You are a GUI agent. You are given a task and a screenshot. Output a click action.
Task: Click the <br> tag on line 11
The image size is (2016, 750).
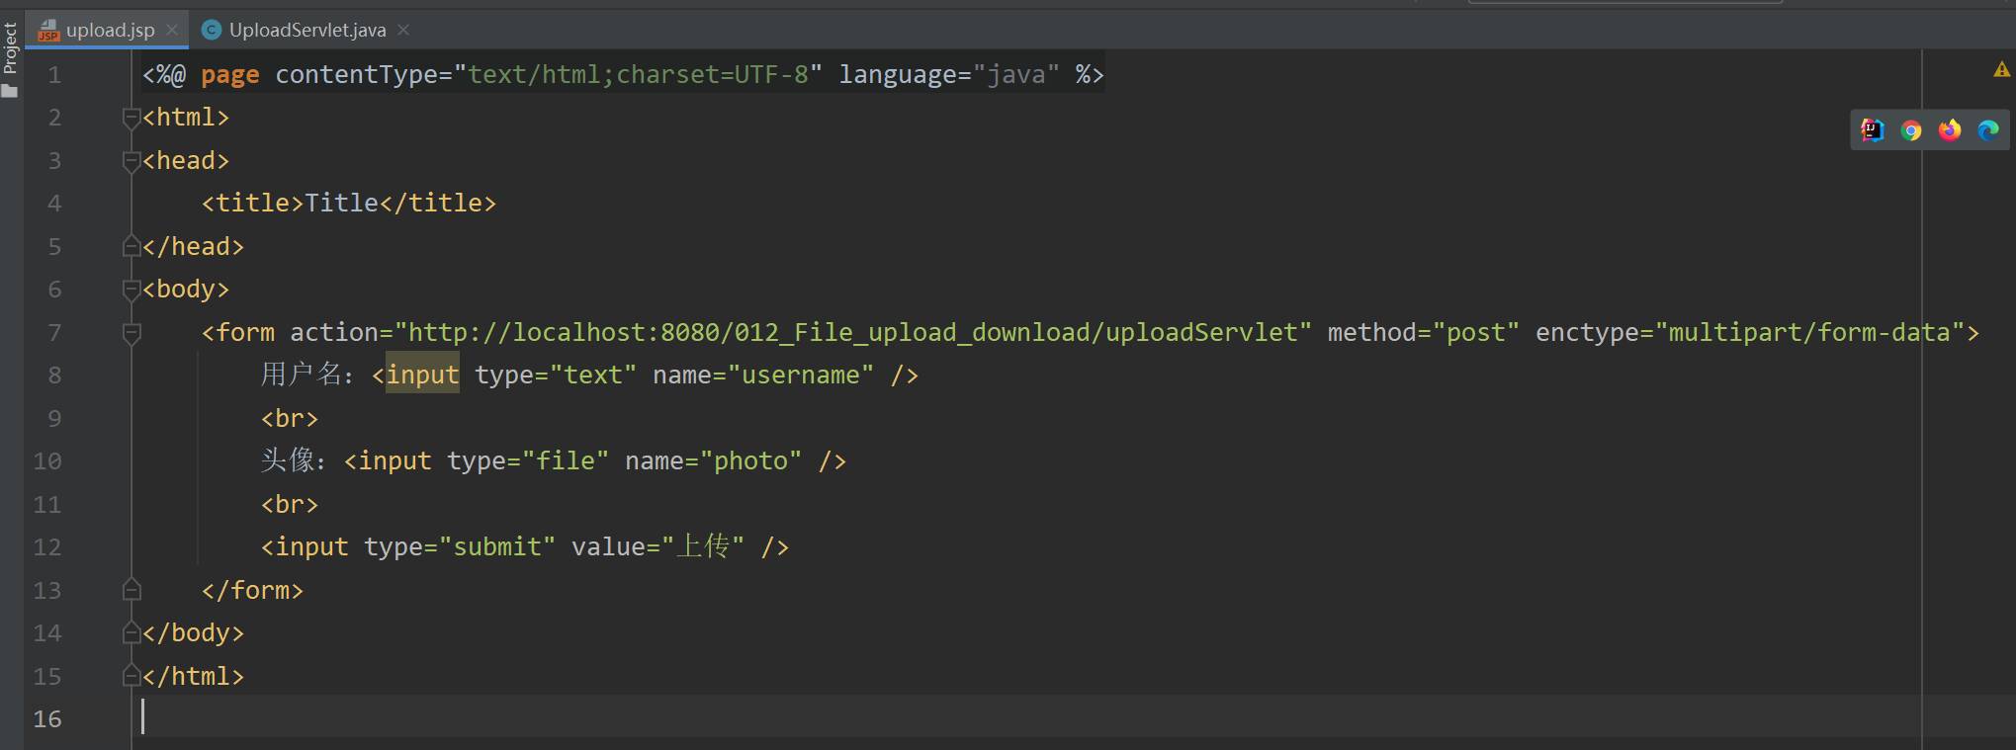(x=290, y=505)
